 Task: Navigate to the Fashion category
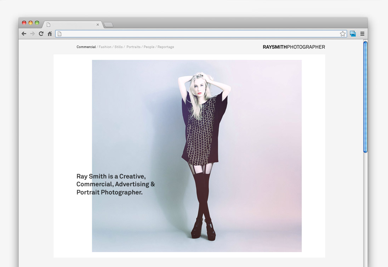coord(105,47)
